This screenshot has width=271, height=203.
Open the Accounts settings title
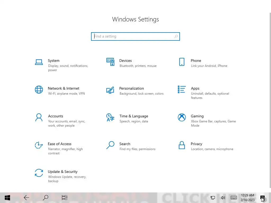point(56,116)
